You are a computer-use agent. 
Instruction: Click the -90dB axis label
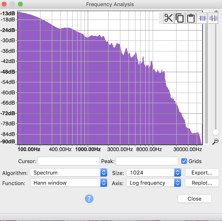pos(8,142)
